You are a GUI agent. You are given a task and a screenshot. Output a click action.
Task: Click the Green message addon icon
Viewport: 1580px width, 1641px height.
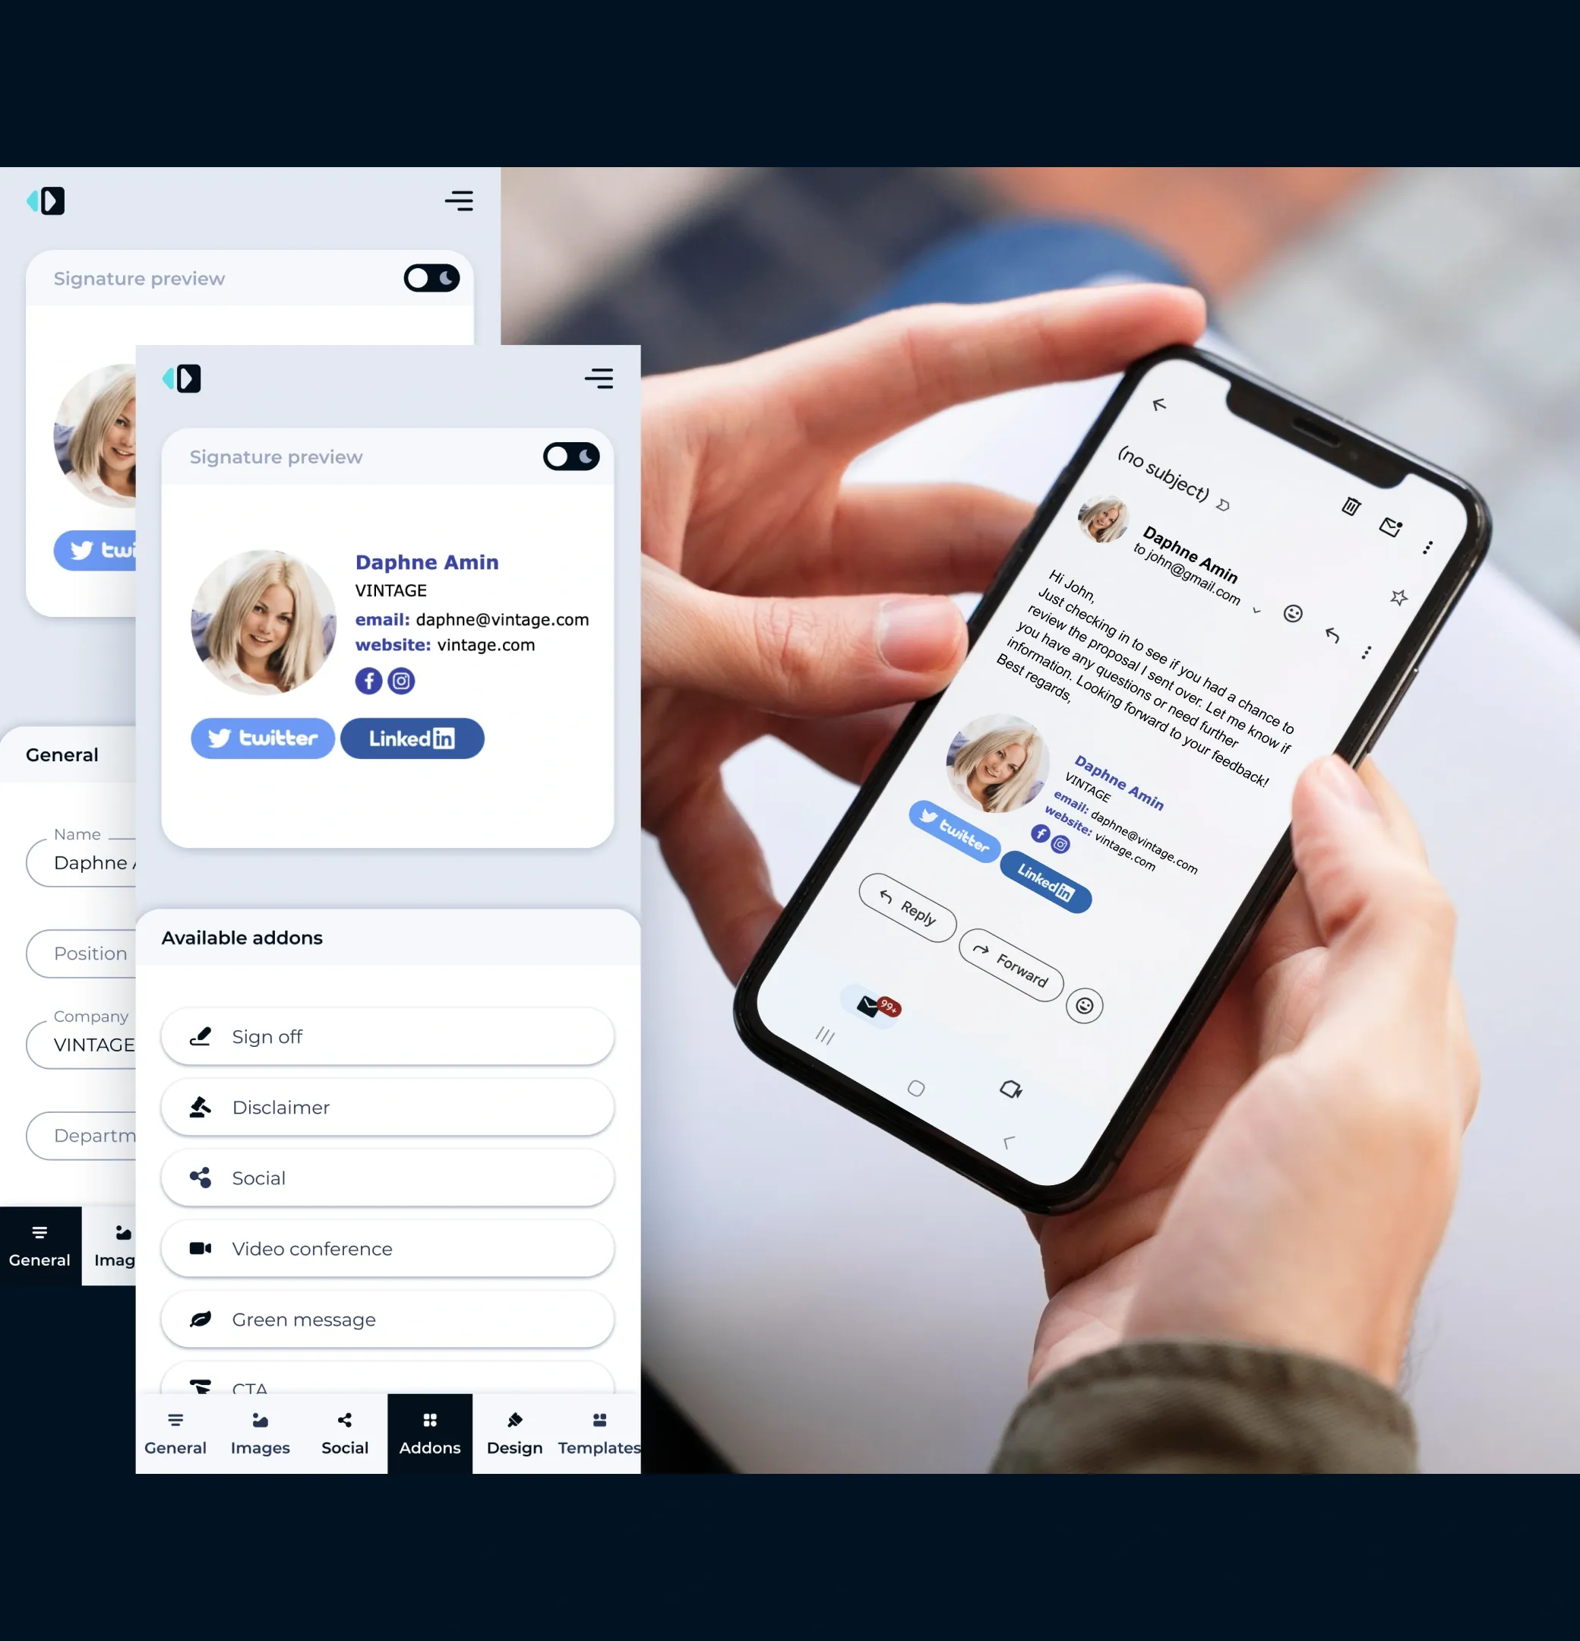(x=201, y=1319)
